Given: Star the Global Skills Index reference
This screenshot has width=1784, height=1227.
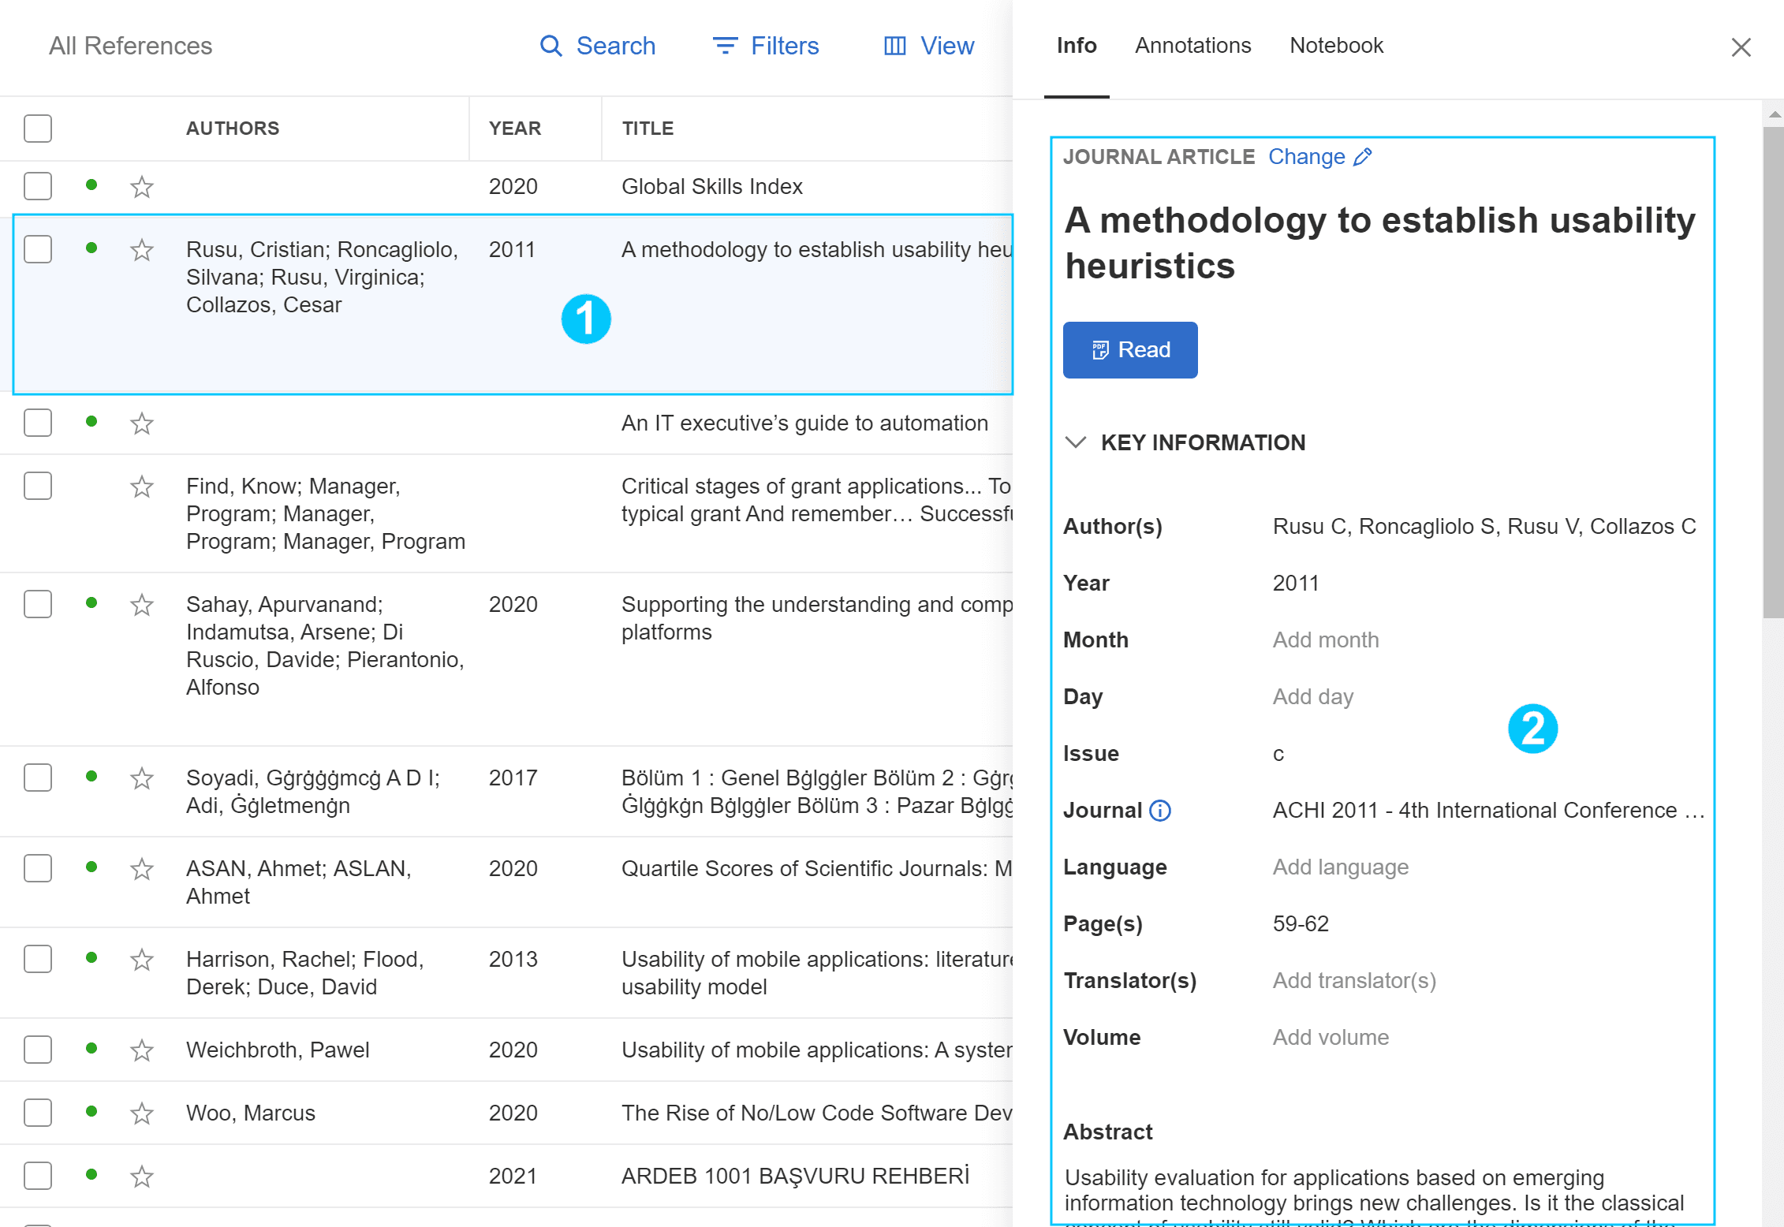Looking at the screenshot, I should coord(142,187).
